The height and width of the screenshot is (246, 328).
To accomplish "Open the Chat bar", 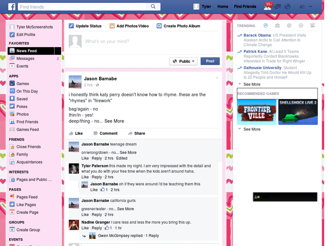I will [285, 197].
